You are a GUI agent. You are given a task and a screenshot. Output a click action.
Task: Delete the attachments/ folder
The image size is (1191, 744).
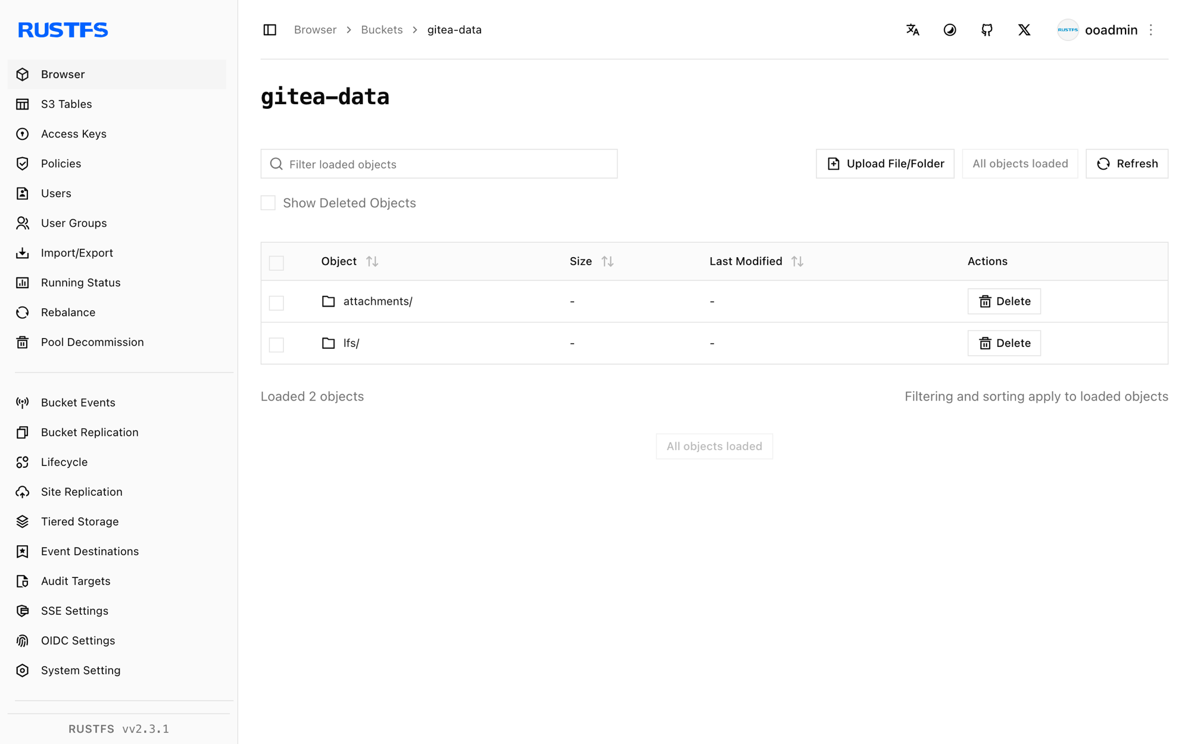(1004, 301)
